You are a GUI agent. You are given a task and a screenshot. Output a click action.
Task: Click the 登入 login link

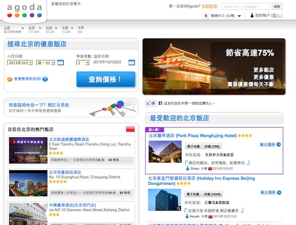(x=276, y=16)
